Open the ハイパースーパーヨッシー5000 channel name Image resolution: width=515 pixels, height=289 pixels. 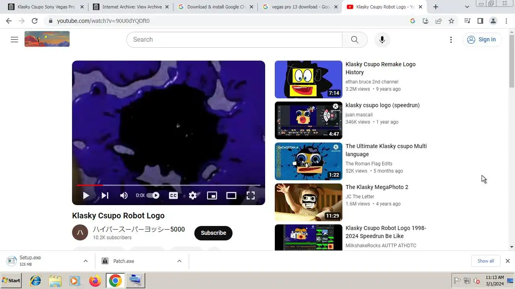[139, 229]
